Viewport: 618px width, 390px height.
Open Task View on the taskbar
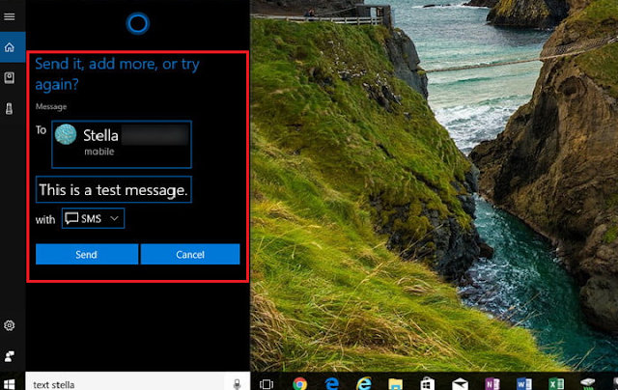click(x=267, y=384)
